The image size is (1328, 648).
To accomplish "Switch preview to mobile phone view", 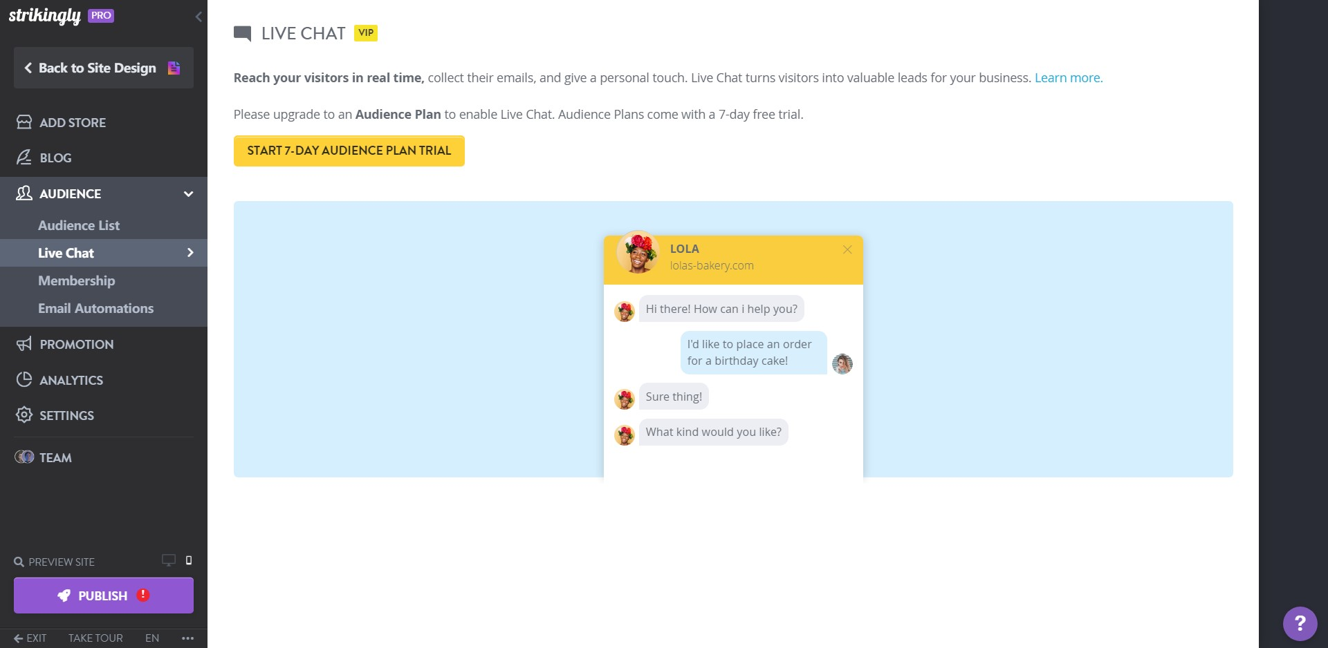I will [188, 560].
